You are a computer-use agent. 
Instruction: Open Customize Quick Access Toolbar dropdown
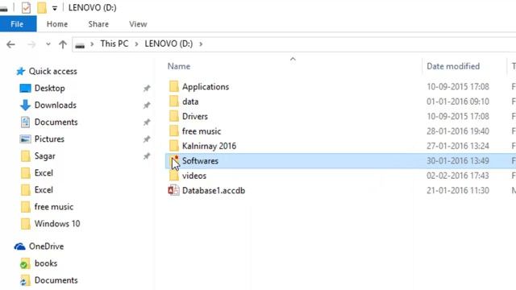(x=55, y=8)
